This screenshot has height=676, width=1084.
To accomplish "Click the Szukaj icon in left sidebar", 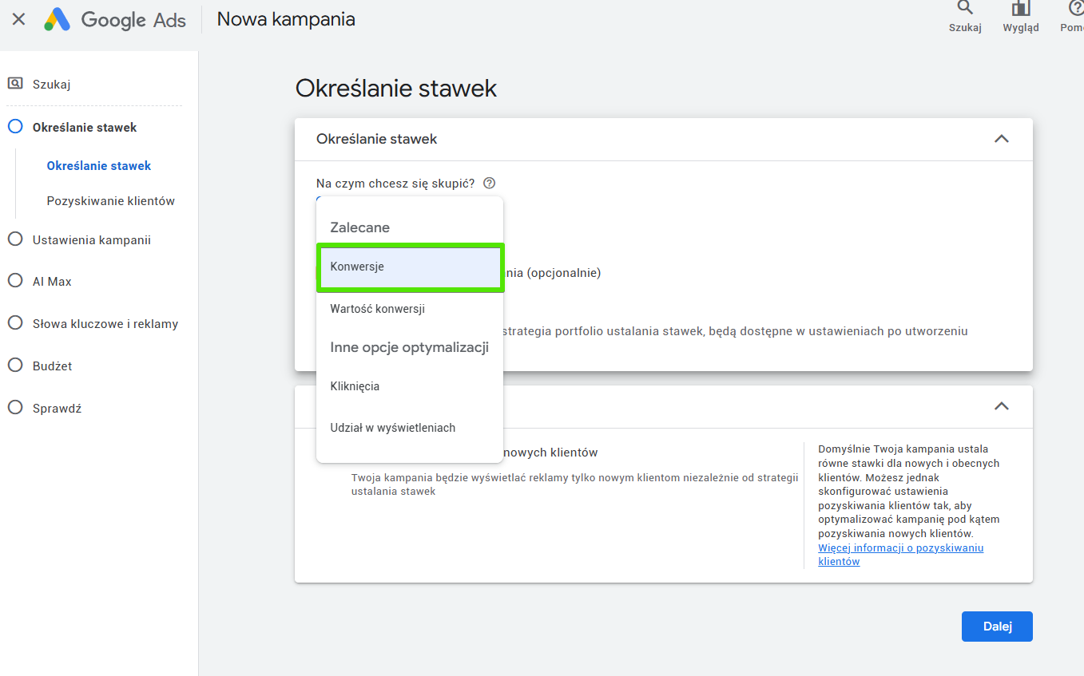I will click(15, 84).
